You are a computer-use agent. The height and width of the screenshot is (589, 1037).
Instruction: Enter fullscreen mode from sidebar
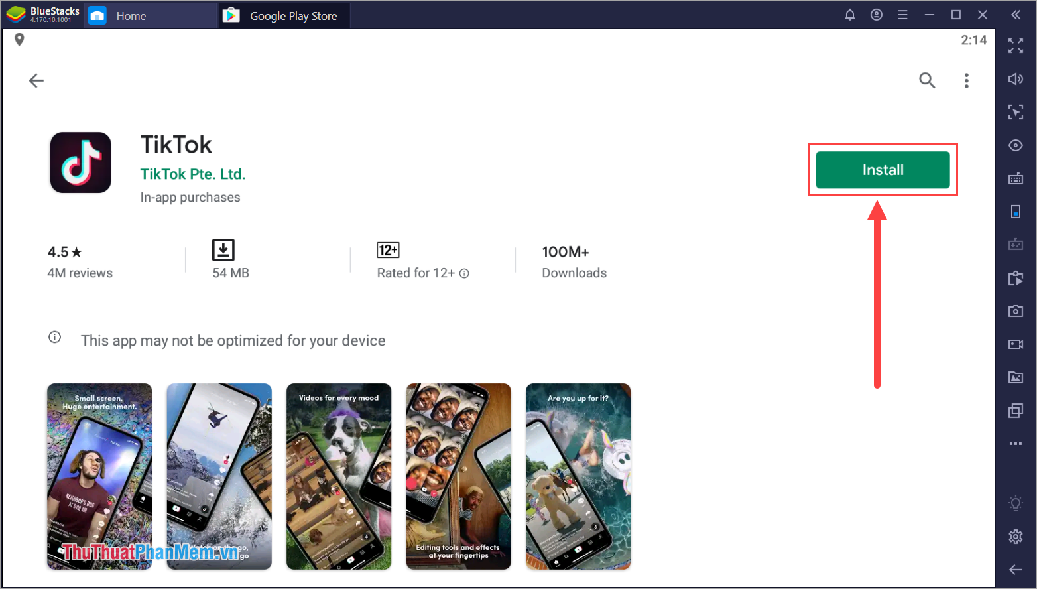tap(1016, 46)
